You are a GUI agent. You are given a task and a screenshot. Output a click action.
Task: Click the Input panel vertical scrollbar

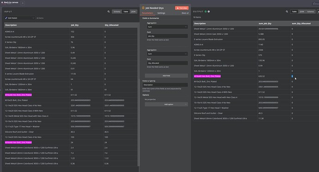(x=139, y=123)
